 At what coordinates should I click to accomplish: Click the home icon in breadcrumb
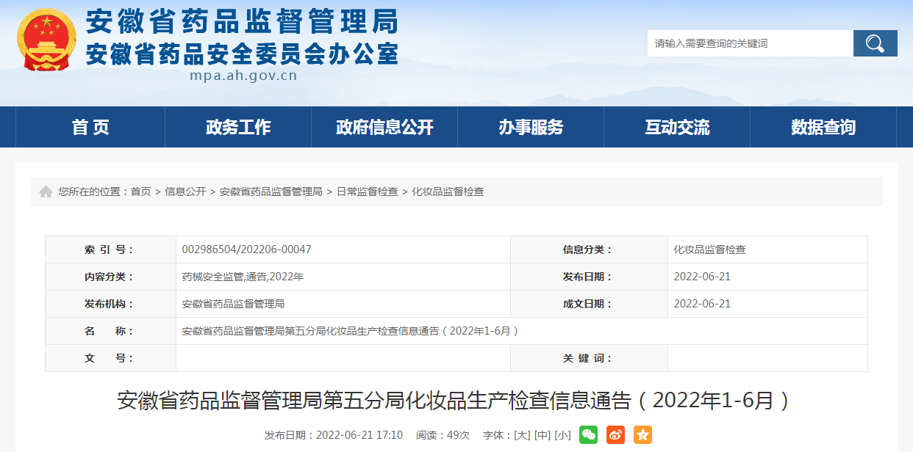coord(46,192)
